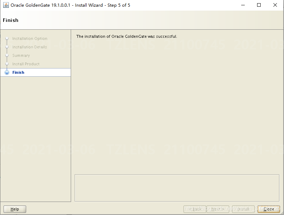Maximize the Install Wizard window

tap(259, 5)
